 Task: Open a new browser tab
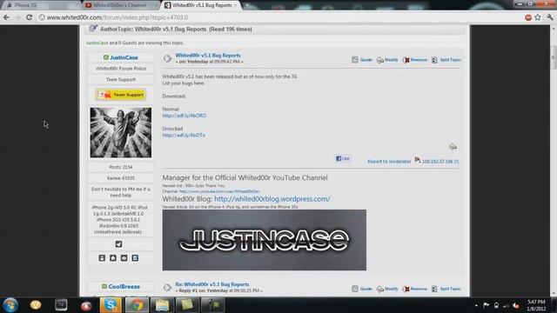coord(248,5)
